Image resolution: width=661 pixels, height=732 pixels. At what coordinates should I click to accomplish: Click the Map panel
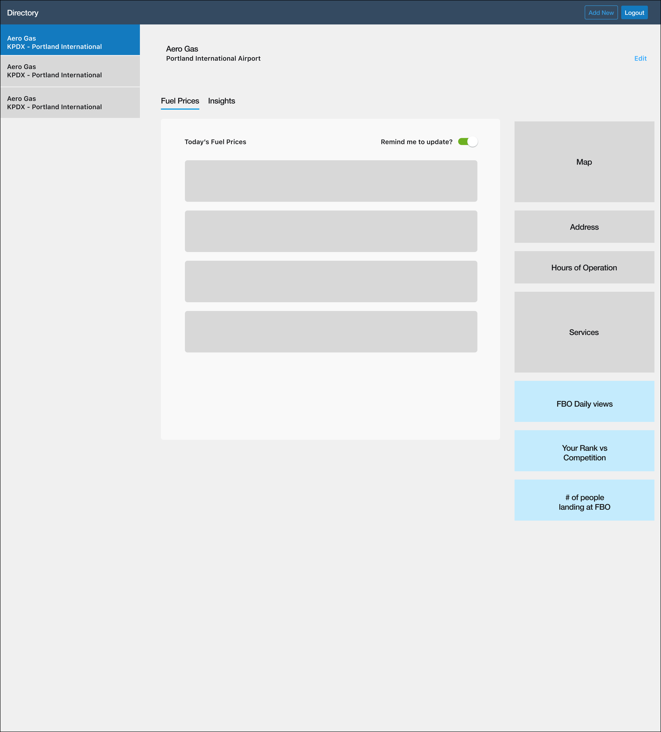click(x=584, y=162)
